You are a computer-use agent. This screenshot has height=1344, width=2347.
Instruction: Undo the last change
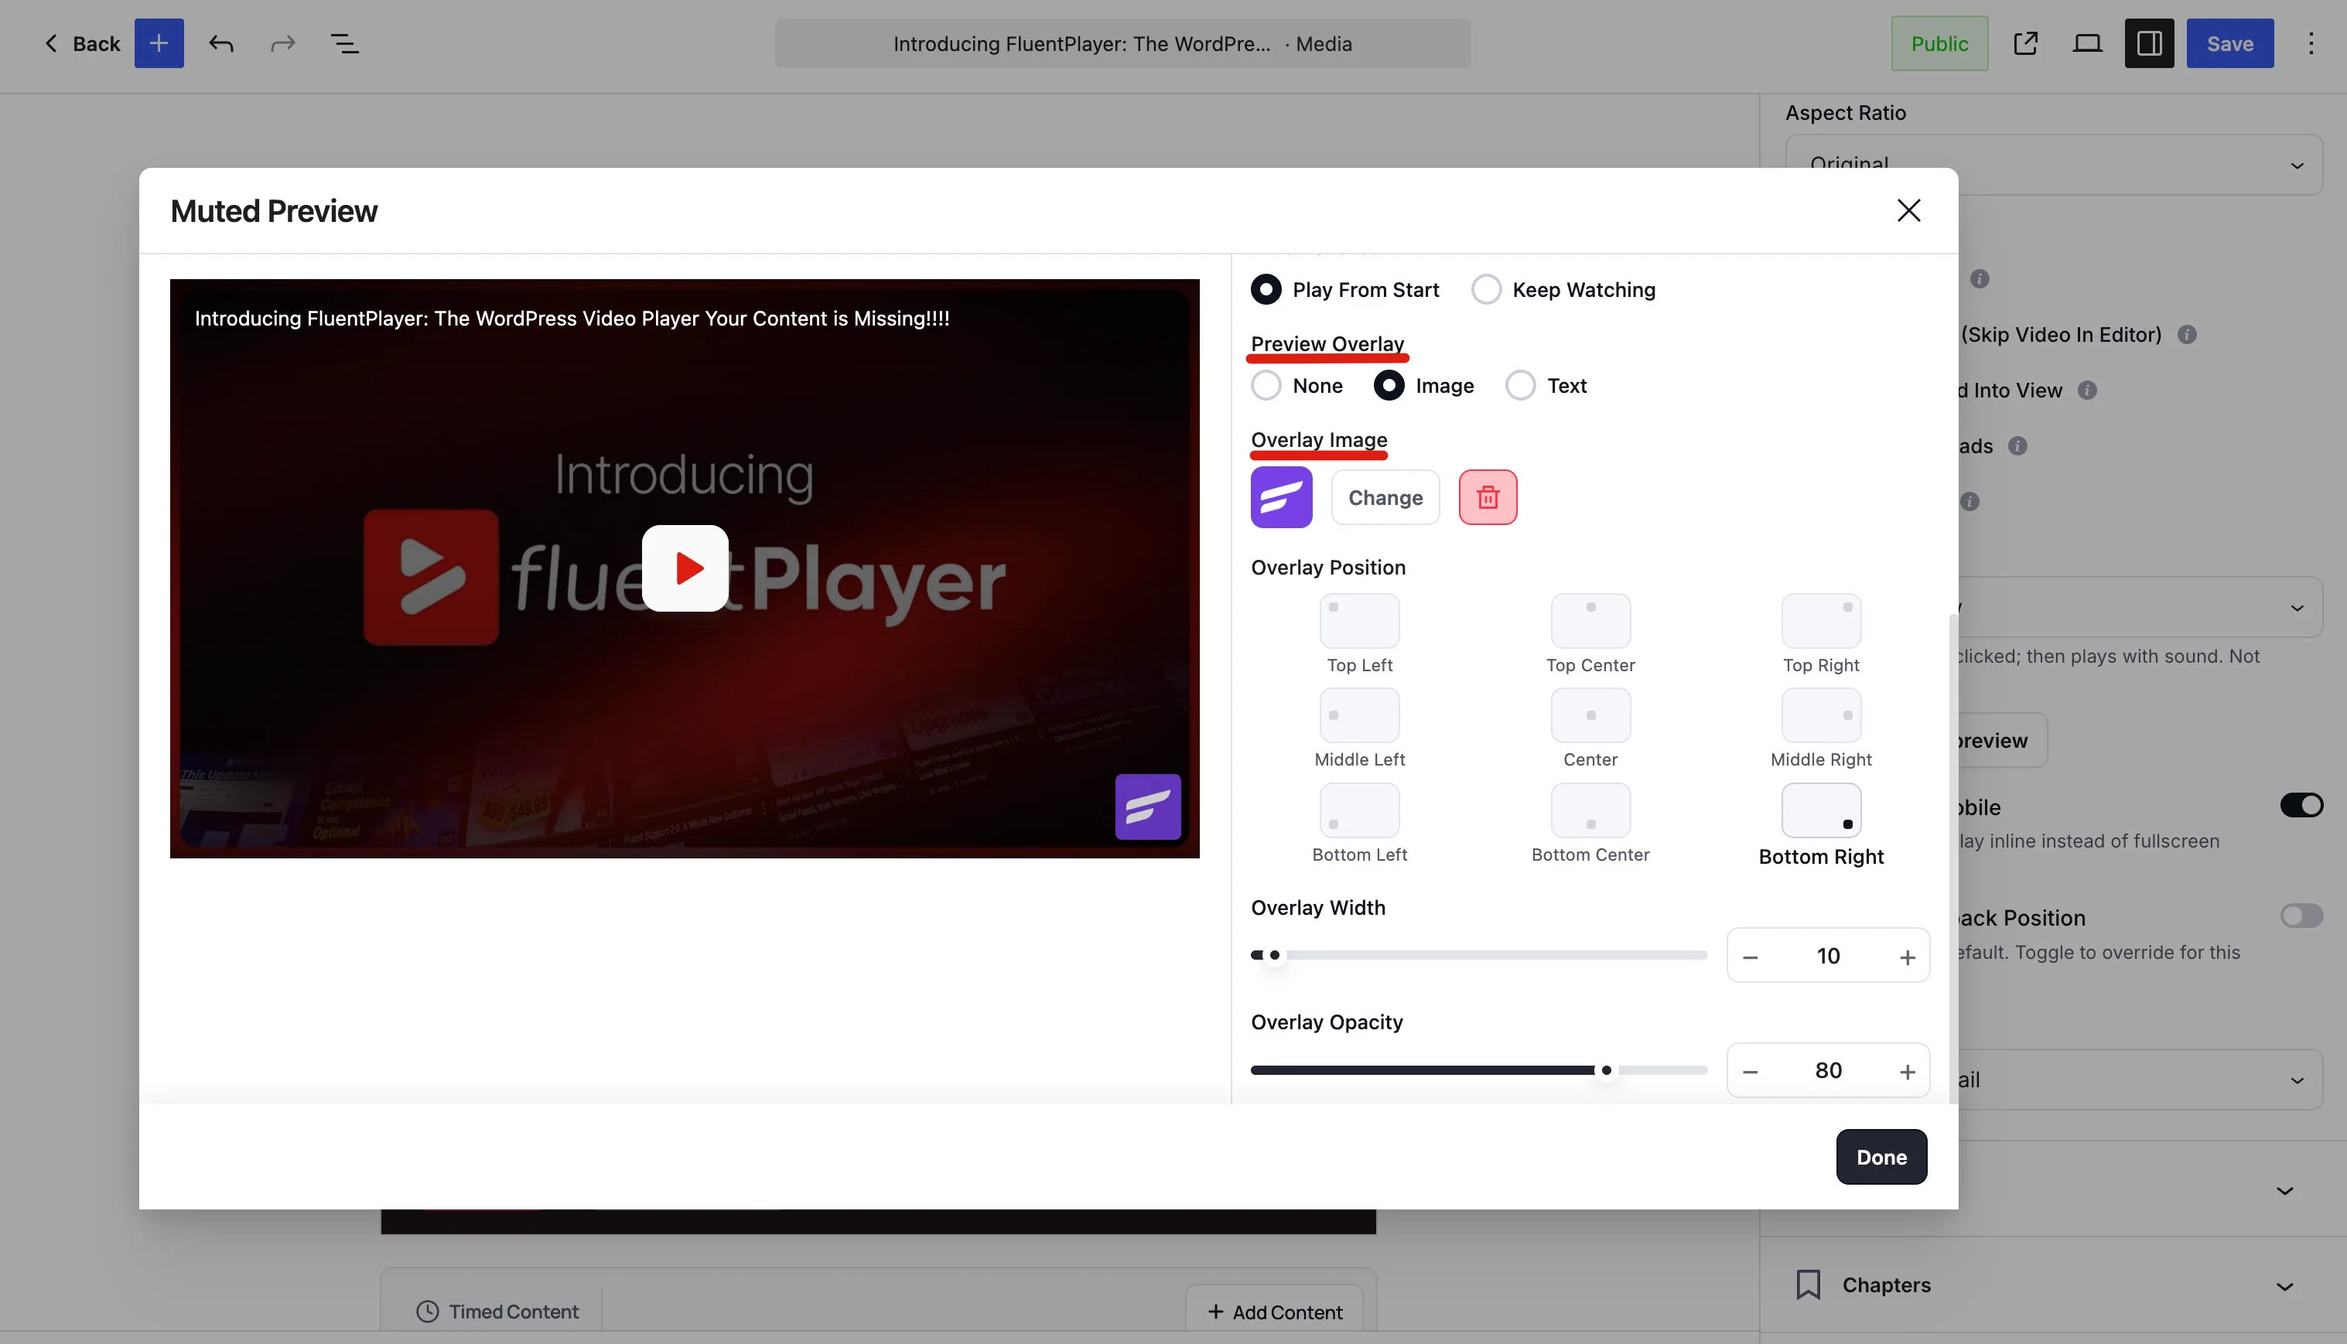pyautogui.click(x=220, y=43)
